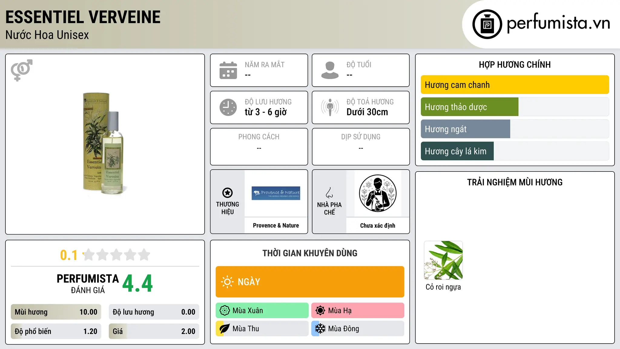This screenshot has height=349, width=620.
Task: Open the Provence & Nature brand link
Action: (x=276, y=225)
